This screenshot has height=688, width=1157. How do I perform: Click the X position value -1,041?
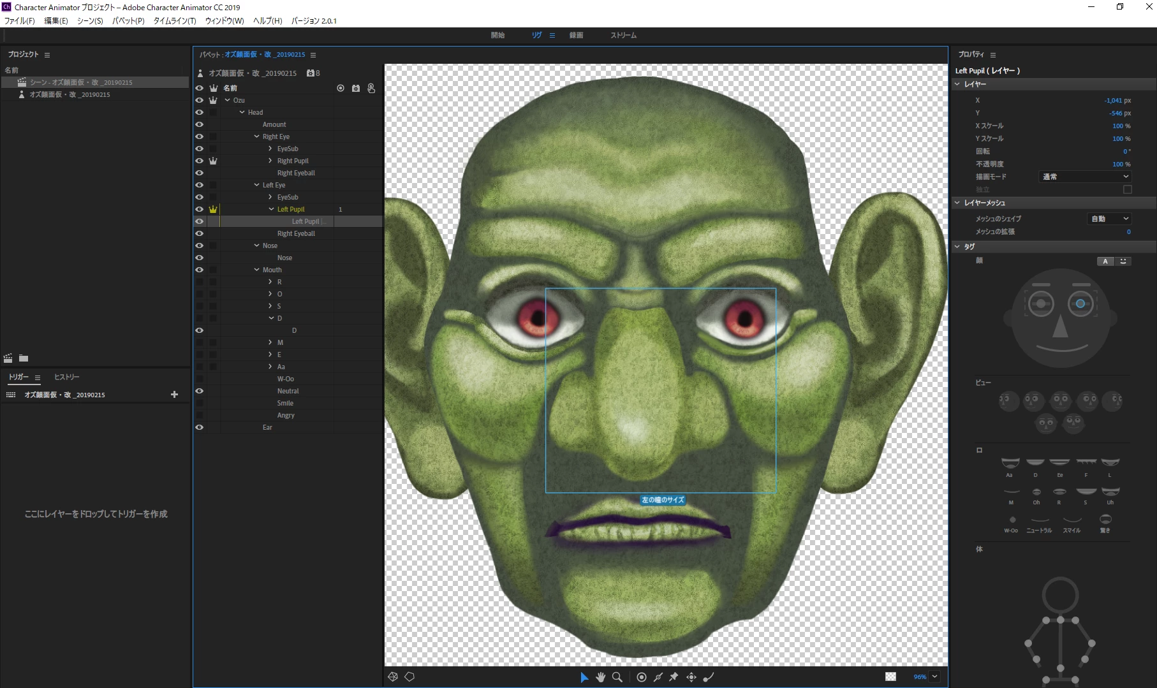click(x=1114, y=101)
